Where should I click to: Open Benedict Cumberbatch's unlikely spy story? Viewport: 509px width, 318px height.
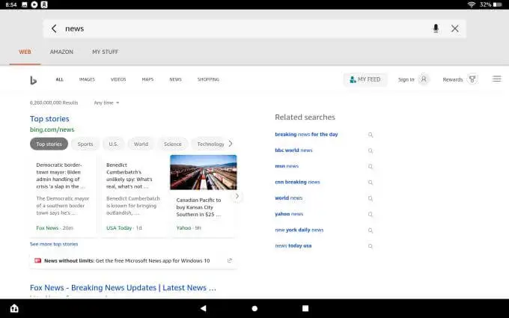[x=133, y=196]
